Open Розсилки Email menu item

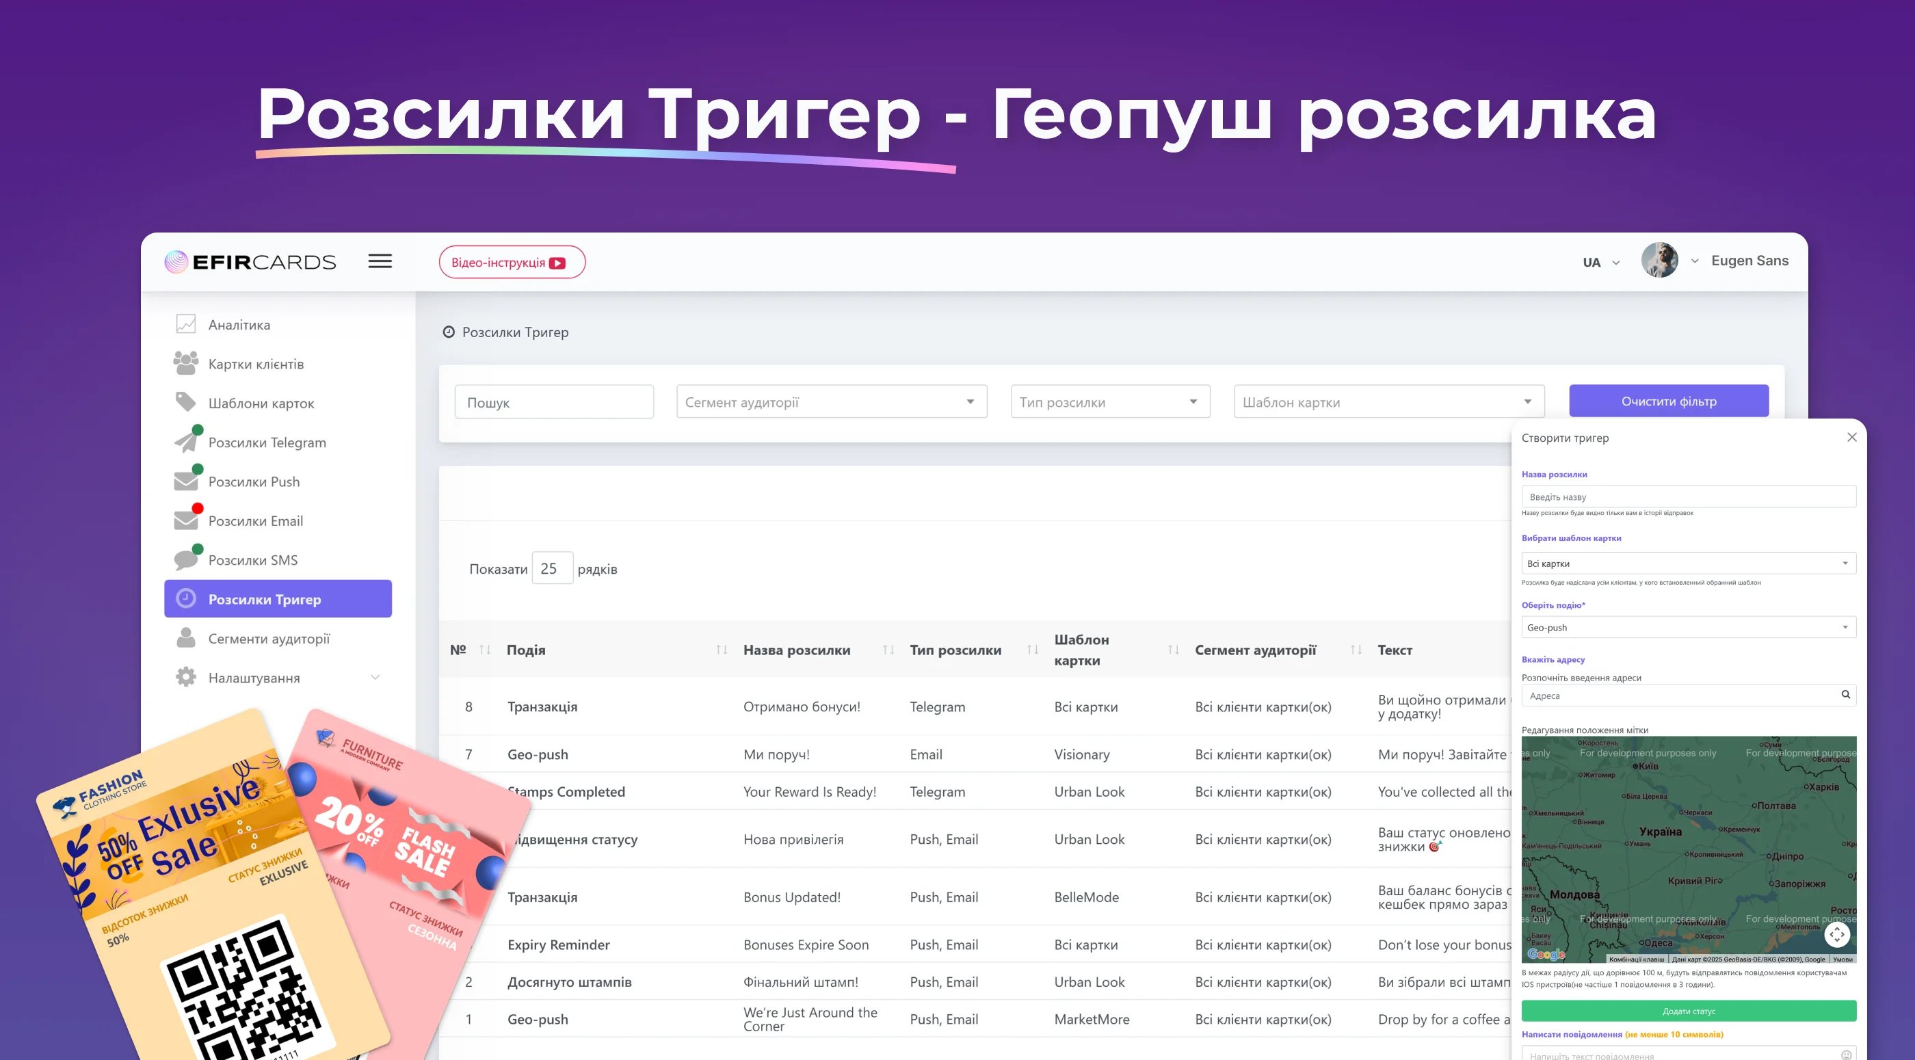click(255, 521)
